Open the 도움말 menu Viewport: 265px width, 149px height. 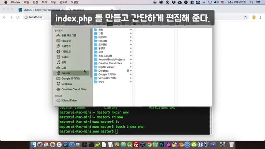(75, 2)
